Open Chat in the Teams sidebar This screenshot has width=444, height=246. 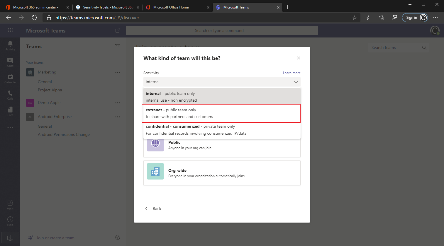click(x=10, y=62)
